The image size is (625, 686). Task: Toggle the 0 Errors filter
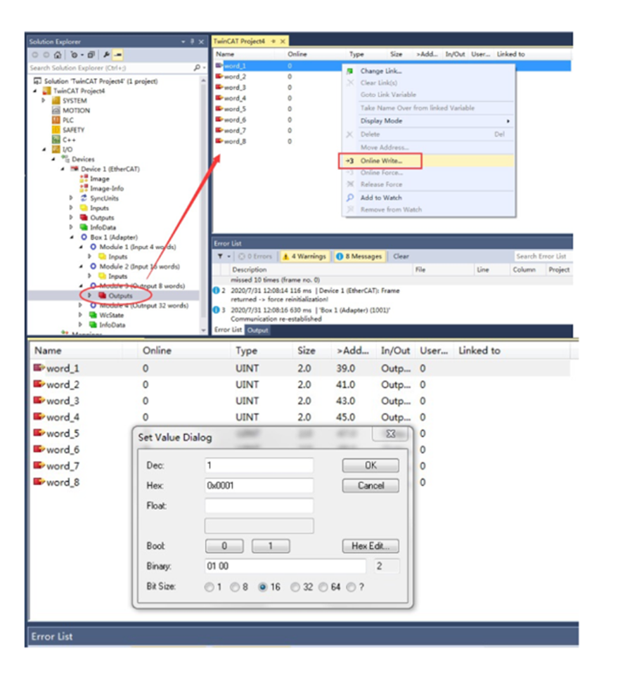(255, 257)
